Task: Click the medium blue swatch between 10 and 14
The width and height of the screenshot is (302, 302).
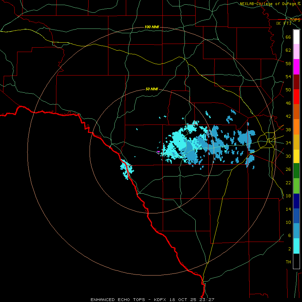Action: tap(296, 216)
